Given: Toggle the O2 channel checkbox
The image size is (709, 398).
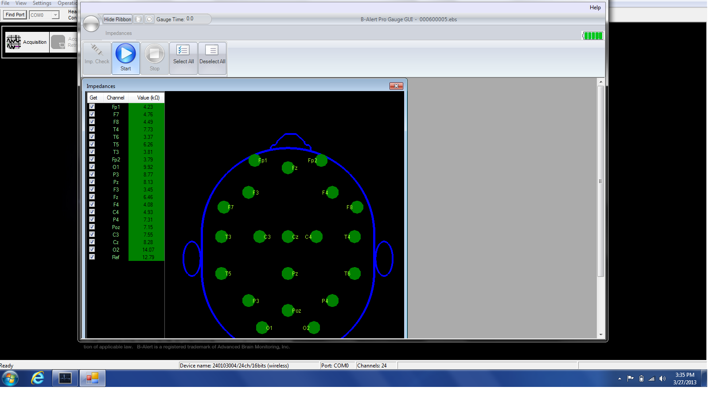Looking at the screenshot, I should tap(92, 249).
